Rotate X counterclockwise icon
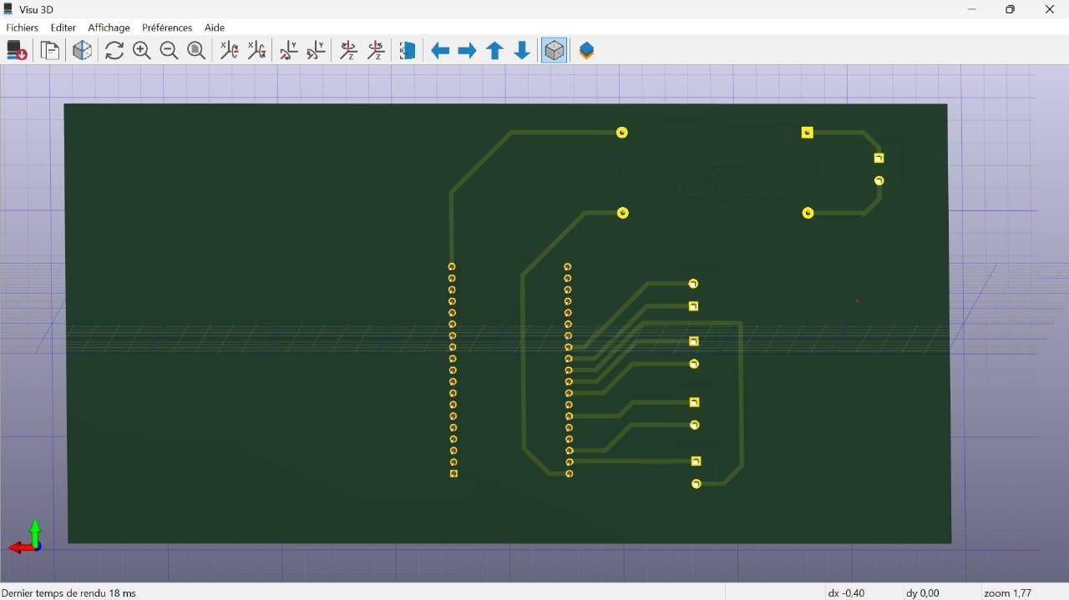 256,51
